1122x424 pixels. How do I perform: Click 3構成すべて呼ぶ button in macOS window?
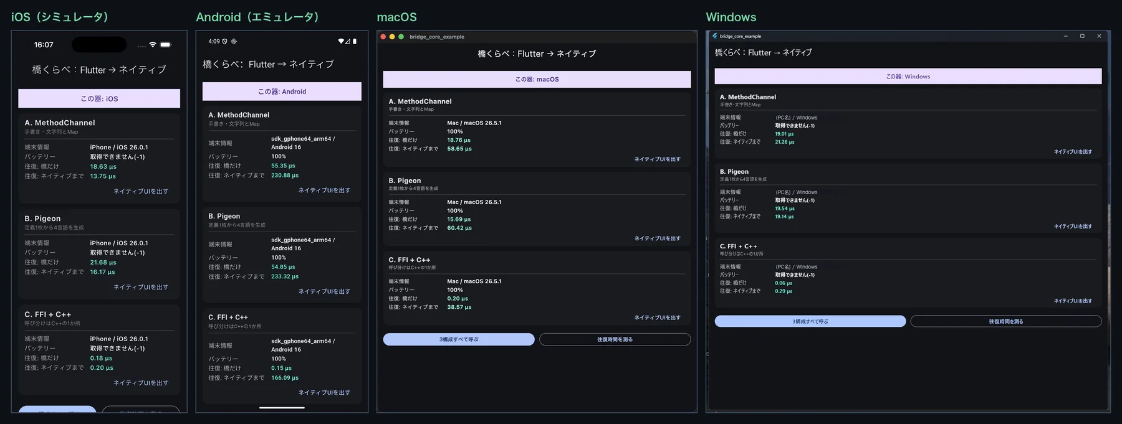pos(459,339)
